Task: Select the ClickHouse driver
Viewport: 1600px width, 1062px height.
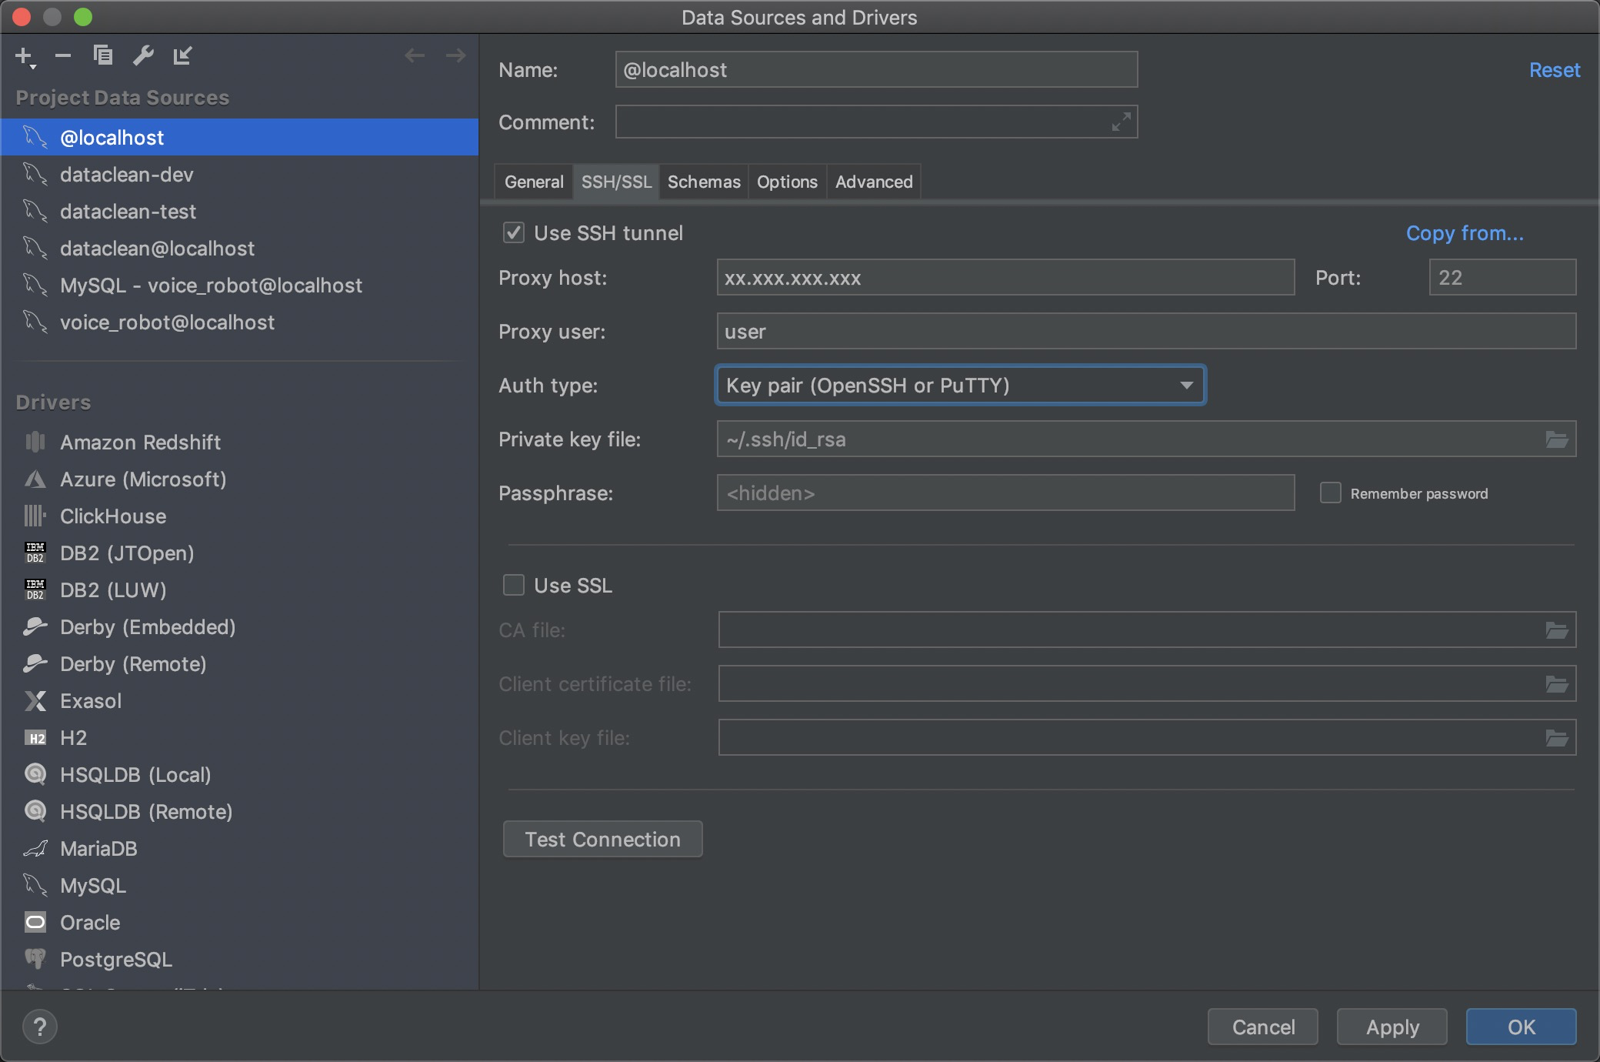Action: pyautogui.click(x=112, y=516)
